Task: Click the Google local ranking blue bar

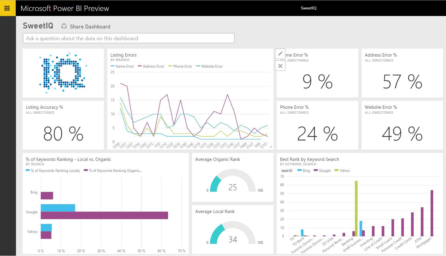Action: [x=58, y=208]
